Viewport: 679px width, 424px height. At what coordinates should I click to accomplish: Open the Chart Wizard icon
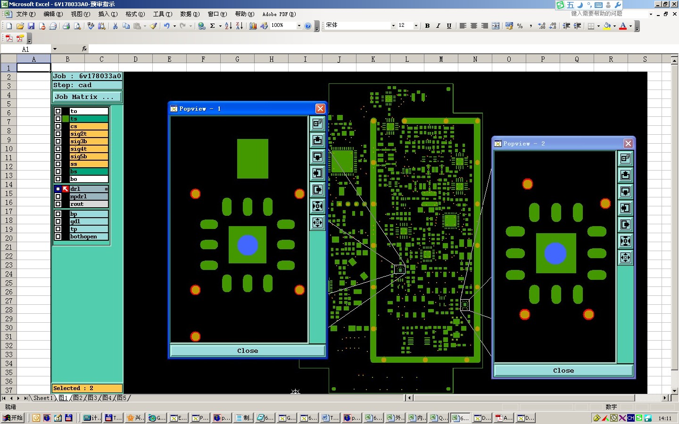pyautogui.click(x=253, y=26)
